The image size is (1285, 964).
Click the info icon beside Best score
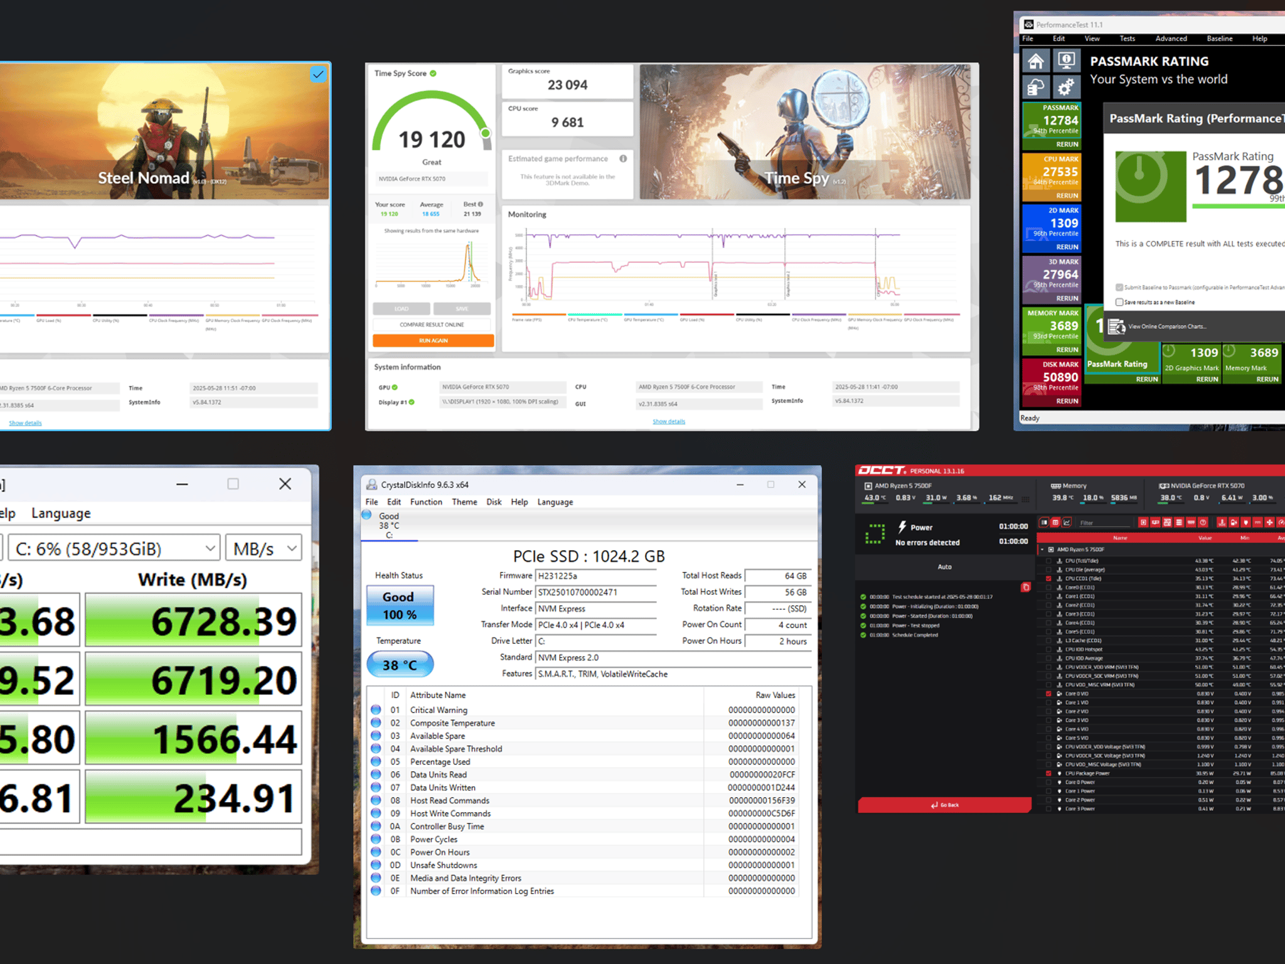(x=481, y=204)
